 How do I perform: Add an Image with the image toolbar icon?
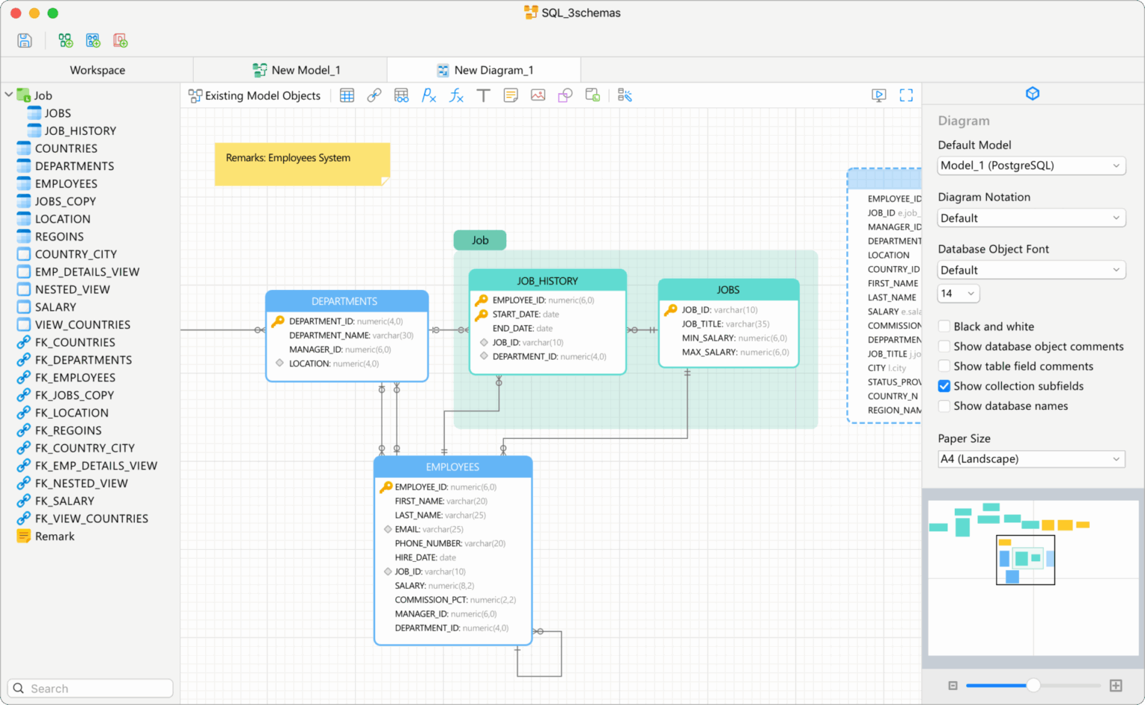[x=538, y=95]
